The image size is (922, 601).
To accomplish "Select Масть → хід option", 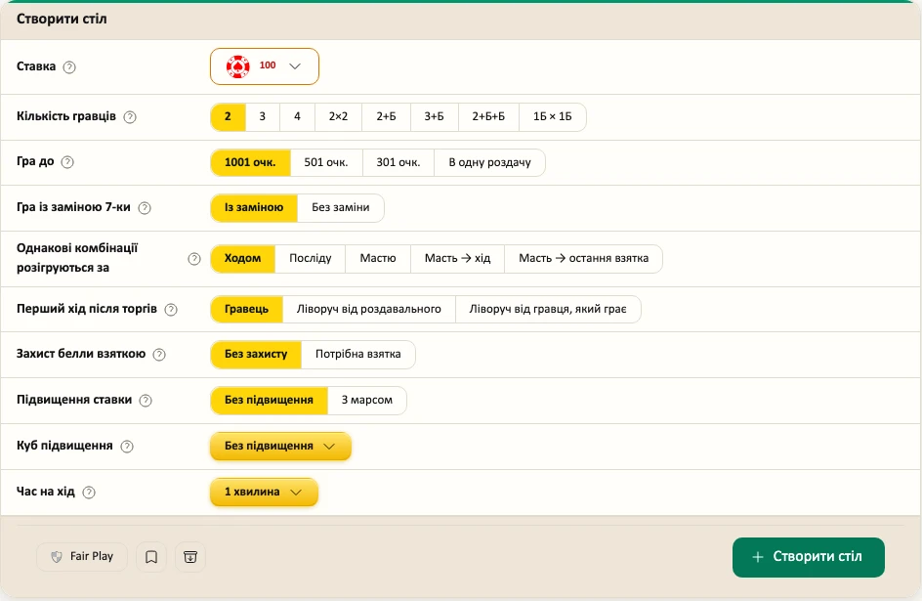I will pyautogui.click(x=457, y=259).
